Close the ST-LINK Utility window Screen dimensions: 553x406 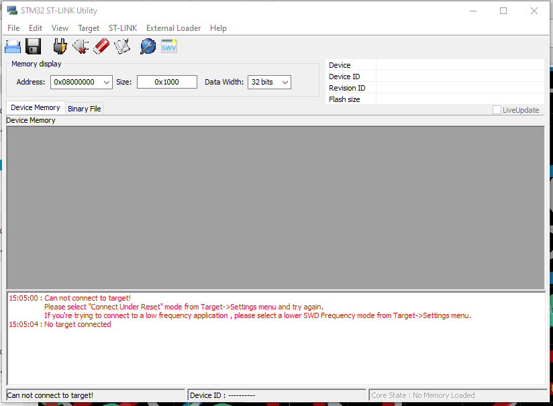[534, 11]
